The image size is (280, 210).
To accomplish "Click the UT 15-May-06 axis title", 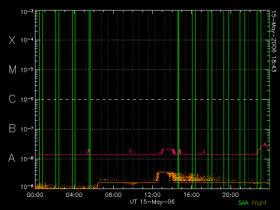I will click(152, 202).
